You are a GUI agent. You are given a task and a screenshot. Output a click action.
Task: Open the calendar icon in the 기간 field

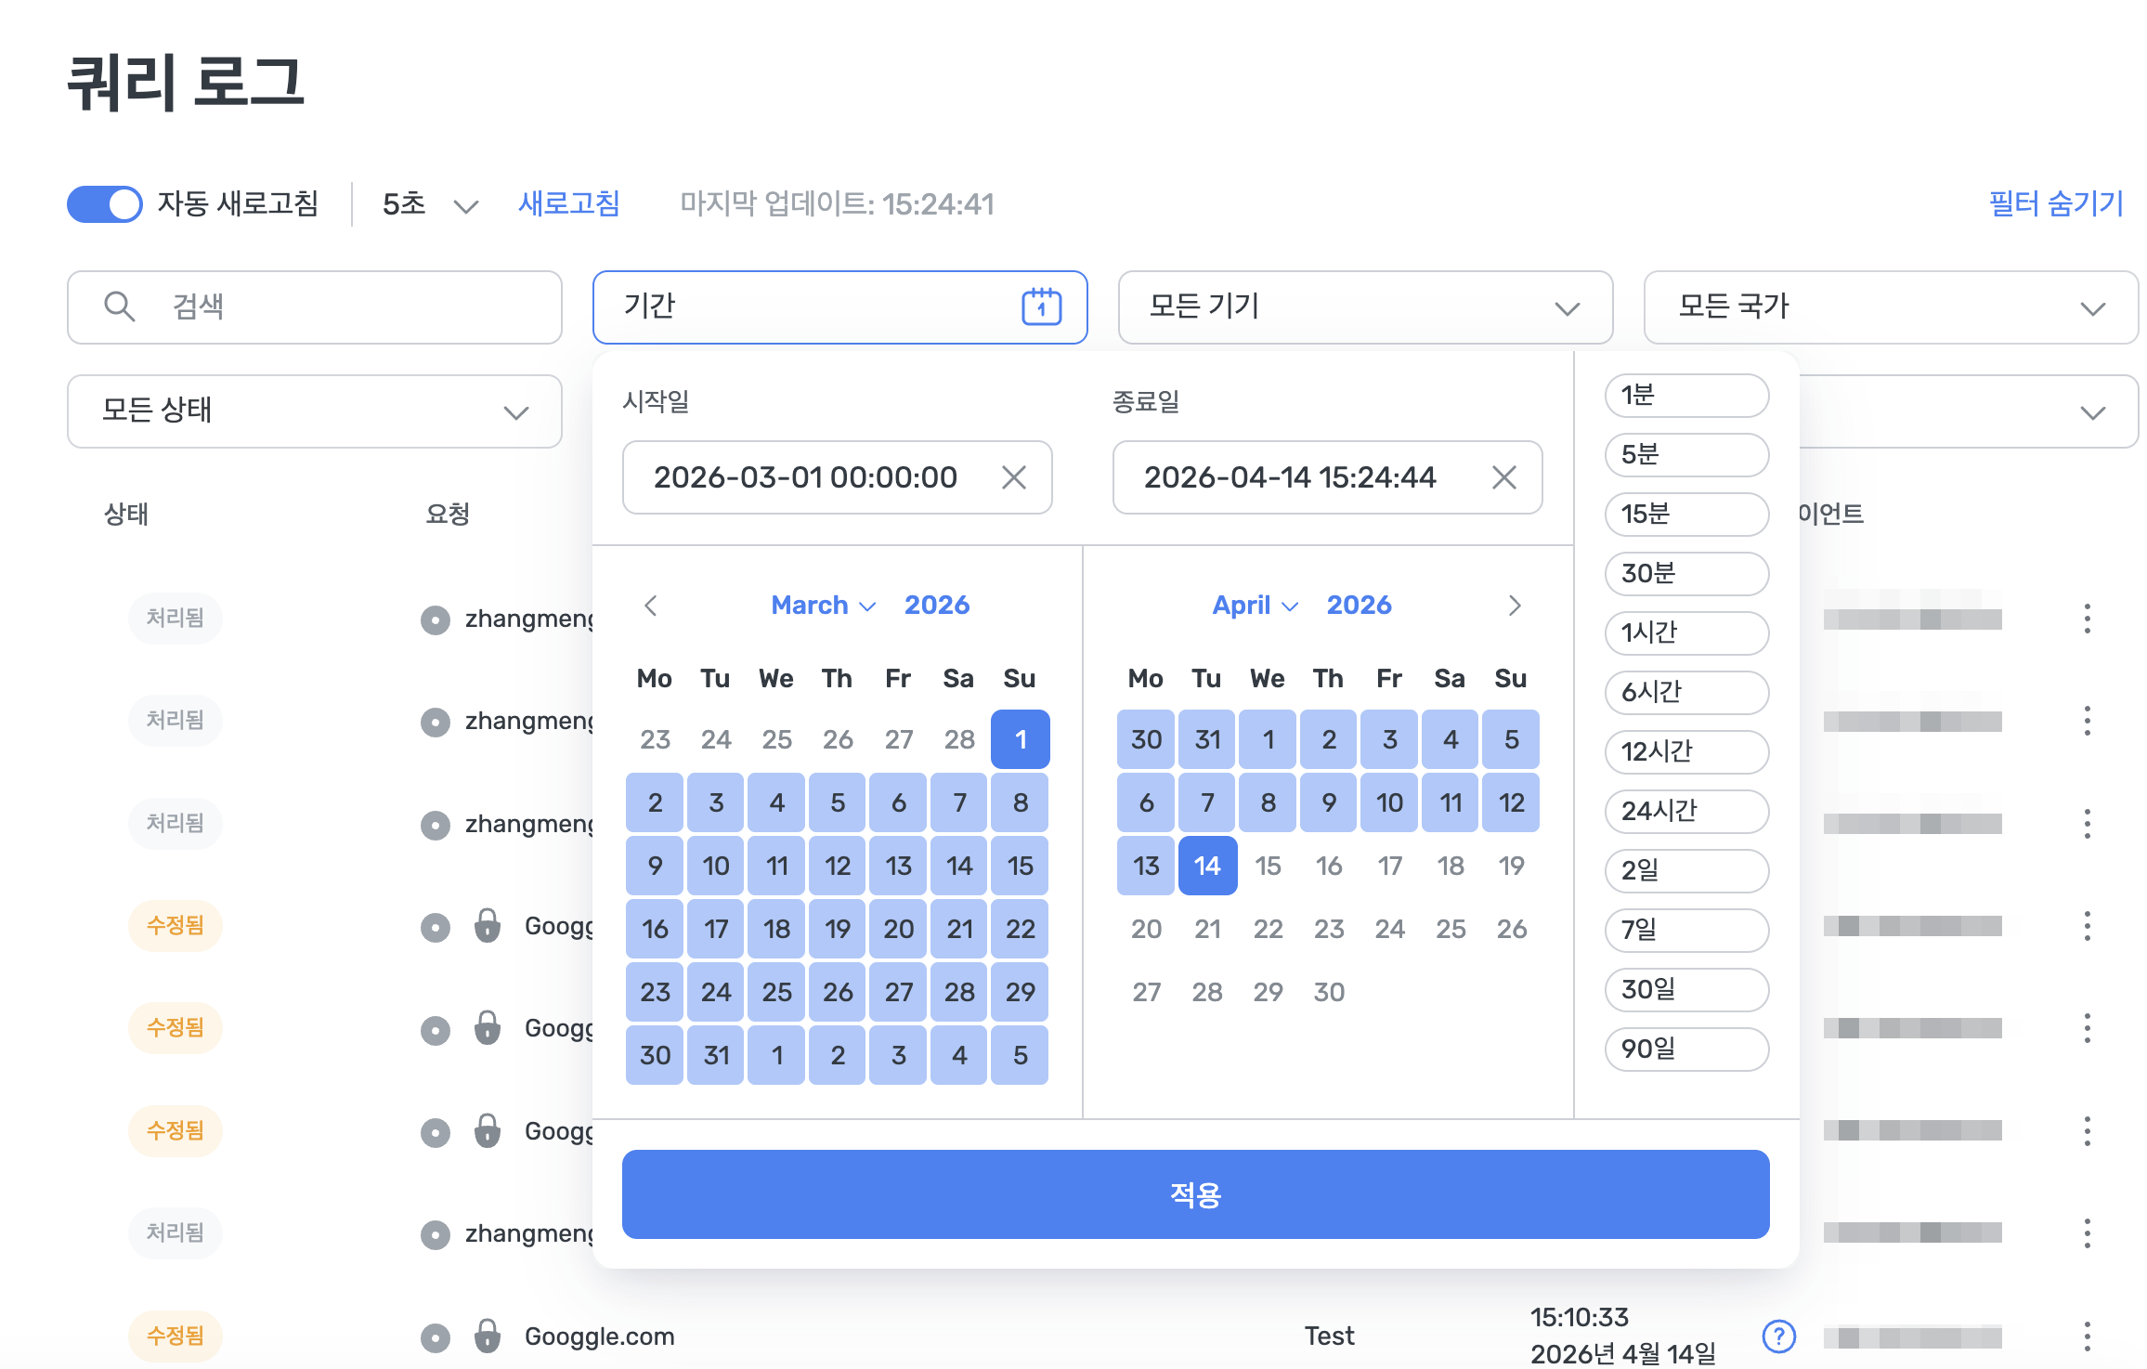(1040, 306)
